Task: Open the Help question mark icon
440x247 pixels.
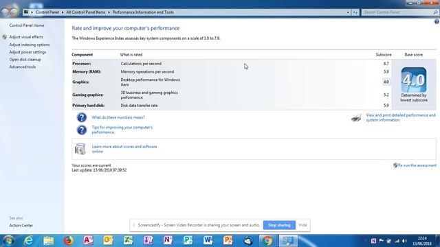Action: click(437, 21)
